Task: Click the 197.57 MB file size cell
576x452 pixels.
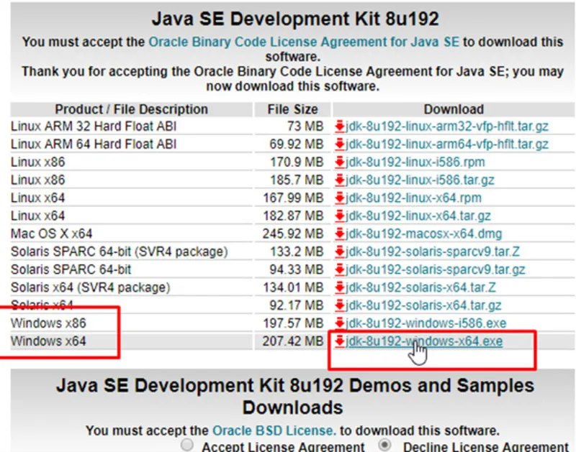Action: (293, 323)
